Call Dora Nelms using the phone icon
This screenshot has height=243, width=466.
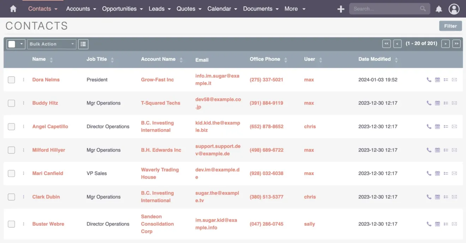pyautogui.click(x=429, y=80)
